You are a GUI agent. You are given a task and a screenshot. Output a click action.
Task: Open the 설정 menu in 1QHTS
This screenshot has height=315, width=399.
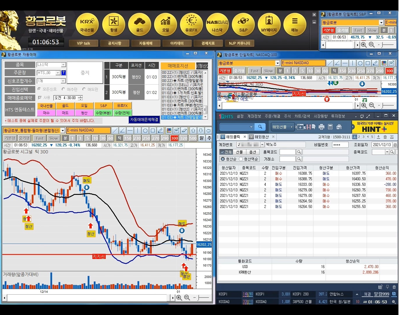point(240,116)
